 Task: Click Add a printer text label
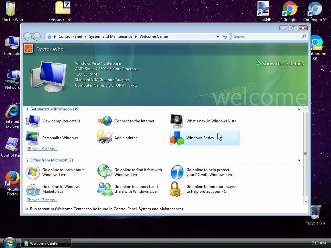[126, 138]
